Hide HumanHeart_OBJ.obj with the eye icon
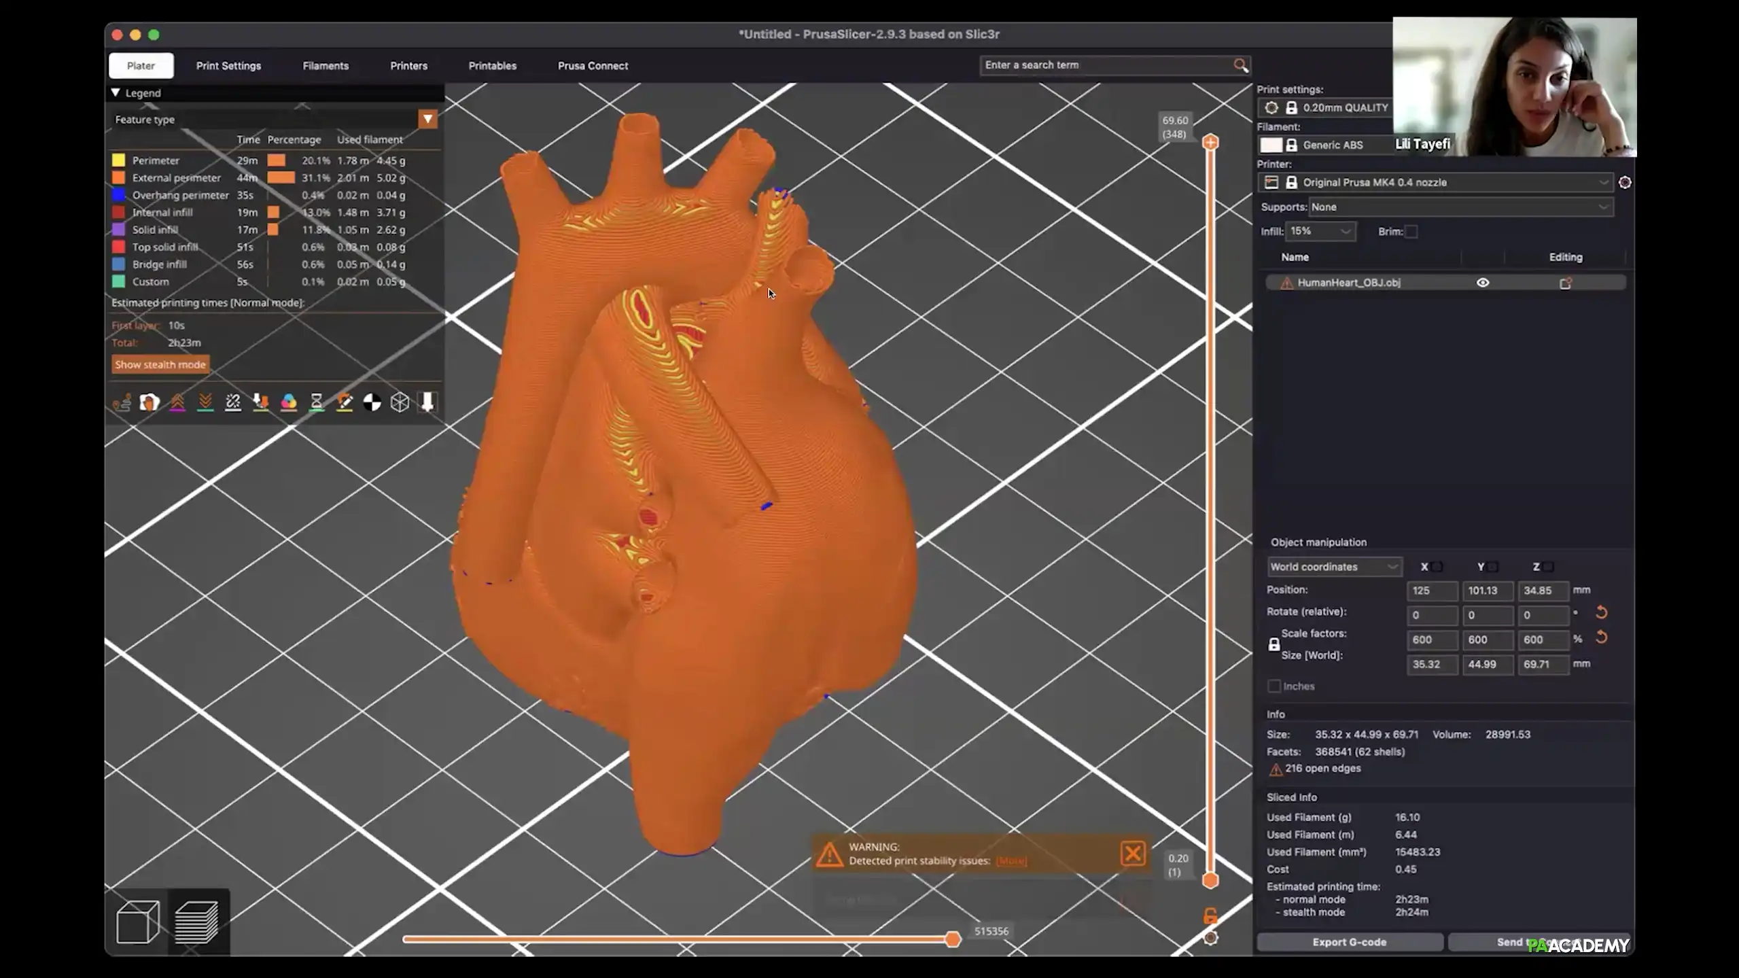Image resolution: width=1739 pixels, height=978 pixels. pyautogui.click(x=1483, y=283)
